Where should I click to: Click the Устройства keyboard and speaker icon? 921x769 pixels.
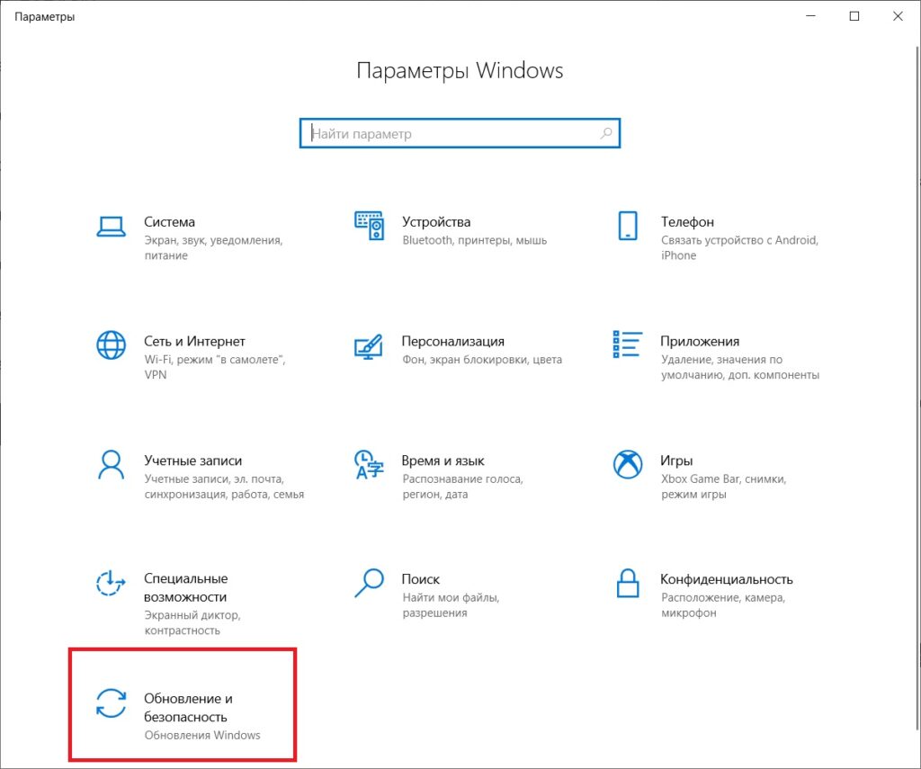(370, 226)
